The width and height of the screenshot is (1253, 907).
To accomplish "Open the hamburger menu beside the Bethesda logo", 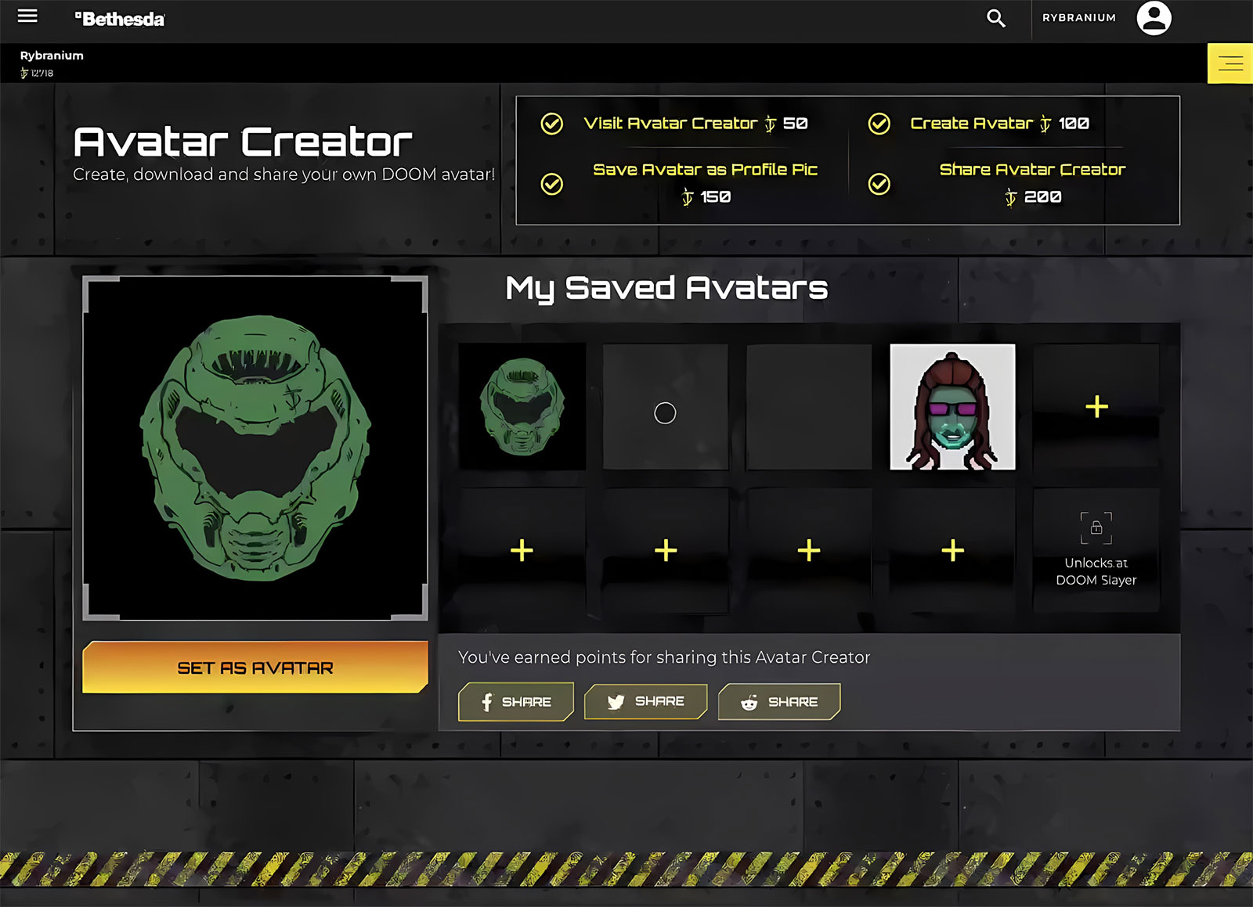I will [27, 16].
